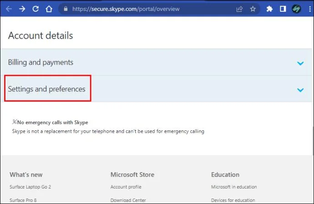
Task: Click the 'Skype is not a replacement' notice
Action: (x=108, y=131)
